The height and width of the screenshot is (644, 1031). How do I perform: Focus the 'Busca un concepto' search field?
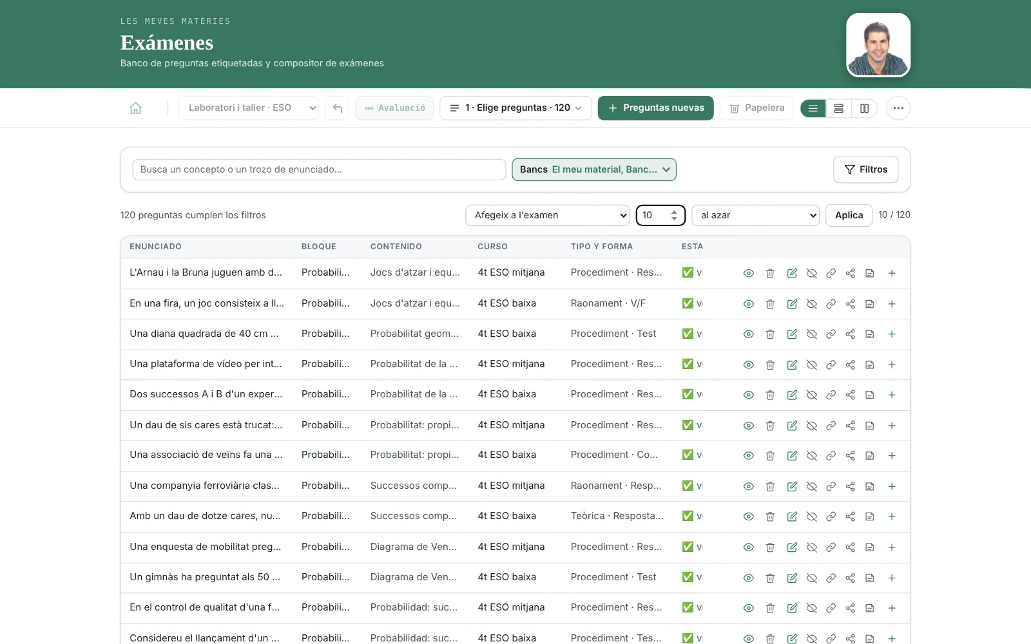[x=319, y=169]
